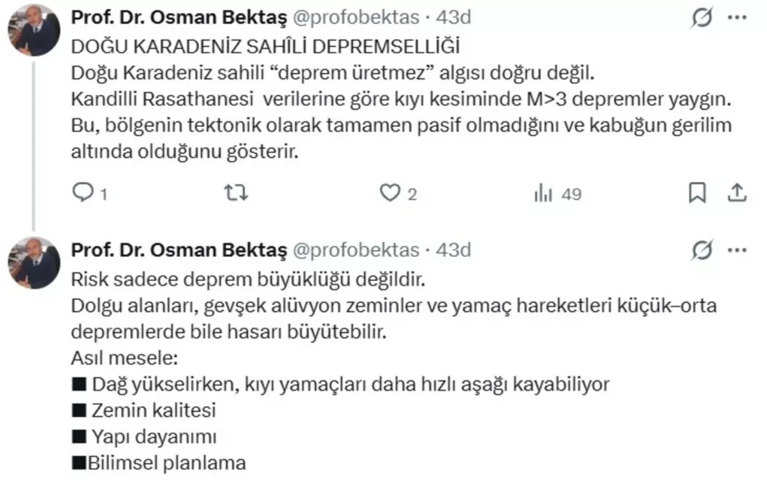Click the 43d timestamp on second tweet
Image resolution: width=767 pixels, height=487 pixels.
pyautogui.click(x=453, y=250)
